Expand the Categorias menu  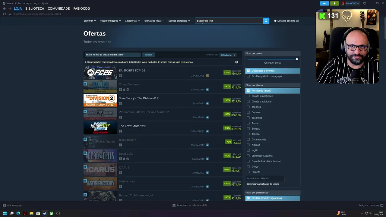pos(132,21)
